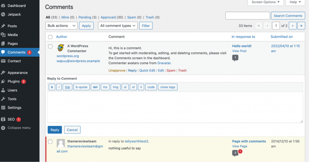Click the blue Reply button
The image size is (309, 162).
55,130
